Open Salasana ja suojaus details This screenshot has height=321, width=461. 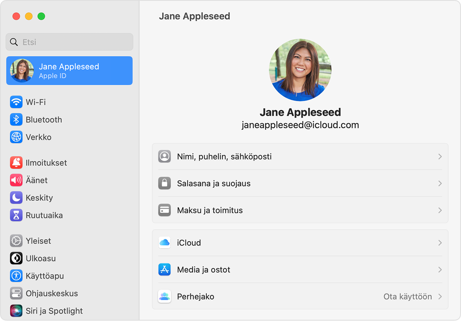point(300,183)
